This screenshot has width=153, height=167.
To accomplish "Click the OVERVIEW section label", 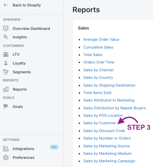I will pos(12,20).
